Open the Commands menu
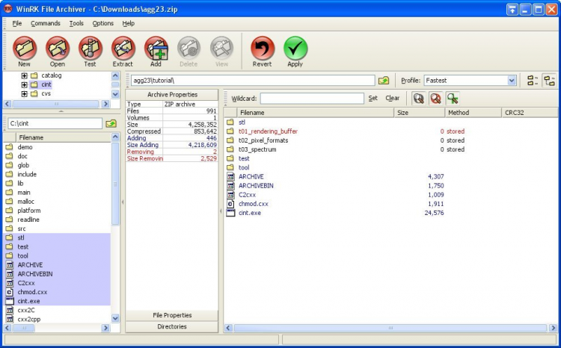The width and height of the screenshot is (561, 348). (46, 23)
